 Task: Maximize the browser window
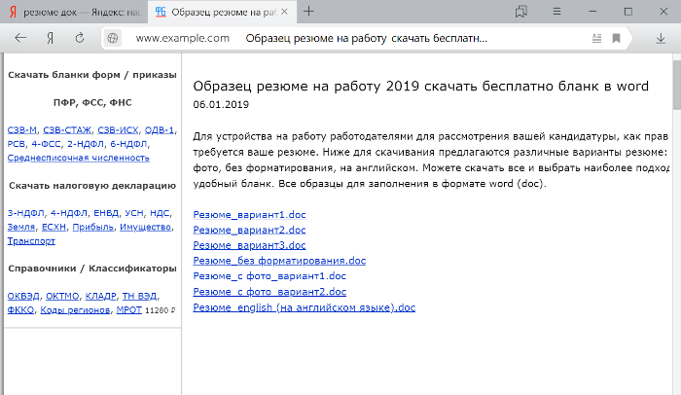(x=628, y=12)
